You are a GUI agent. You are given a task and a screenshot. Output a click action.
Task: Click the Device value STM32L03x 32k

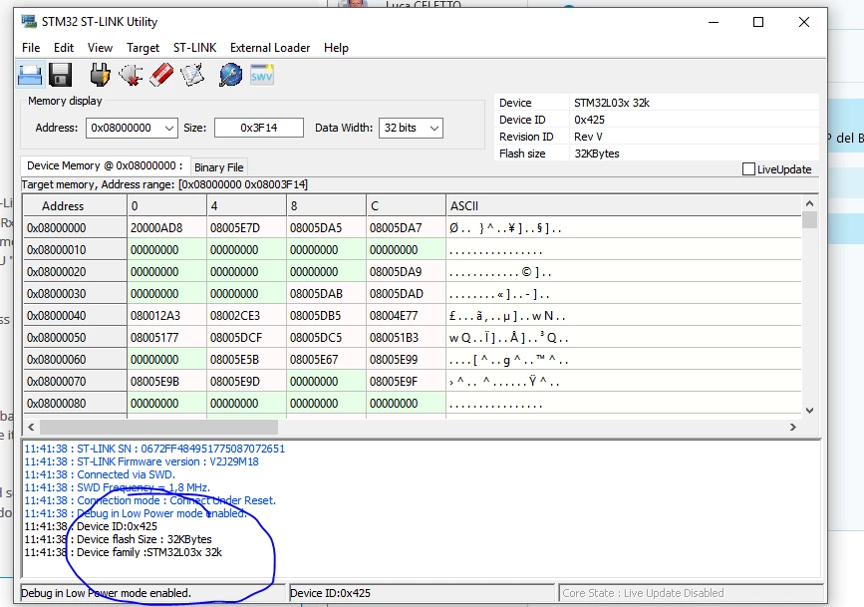pos(612,103)
